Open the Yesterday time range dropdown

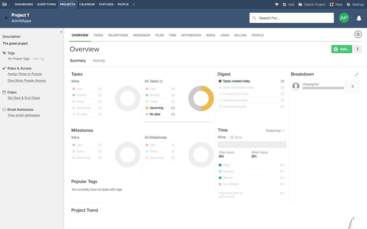click(x=275, y=131)
